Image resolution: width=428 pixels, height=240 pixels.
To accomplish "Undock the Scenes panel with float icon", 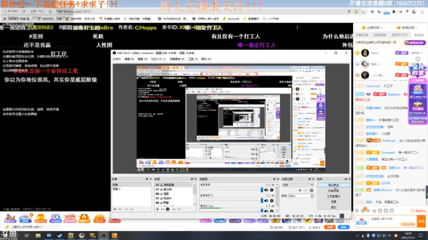I will 147,179.
